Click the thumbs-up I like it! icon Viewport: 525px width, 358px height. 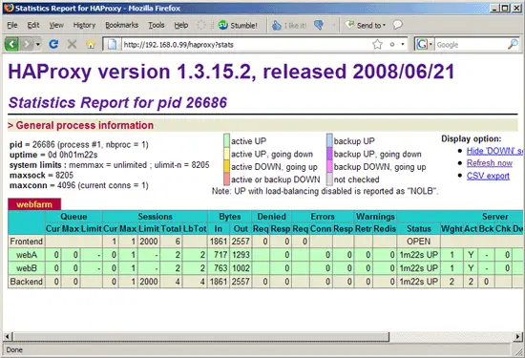tap(277, 25)
